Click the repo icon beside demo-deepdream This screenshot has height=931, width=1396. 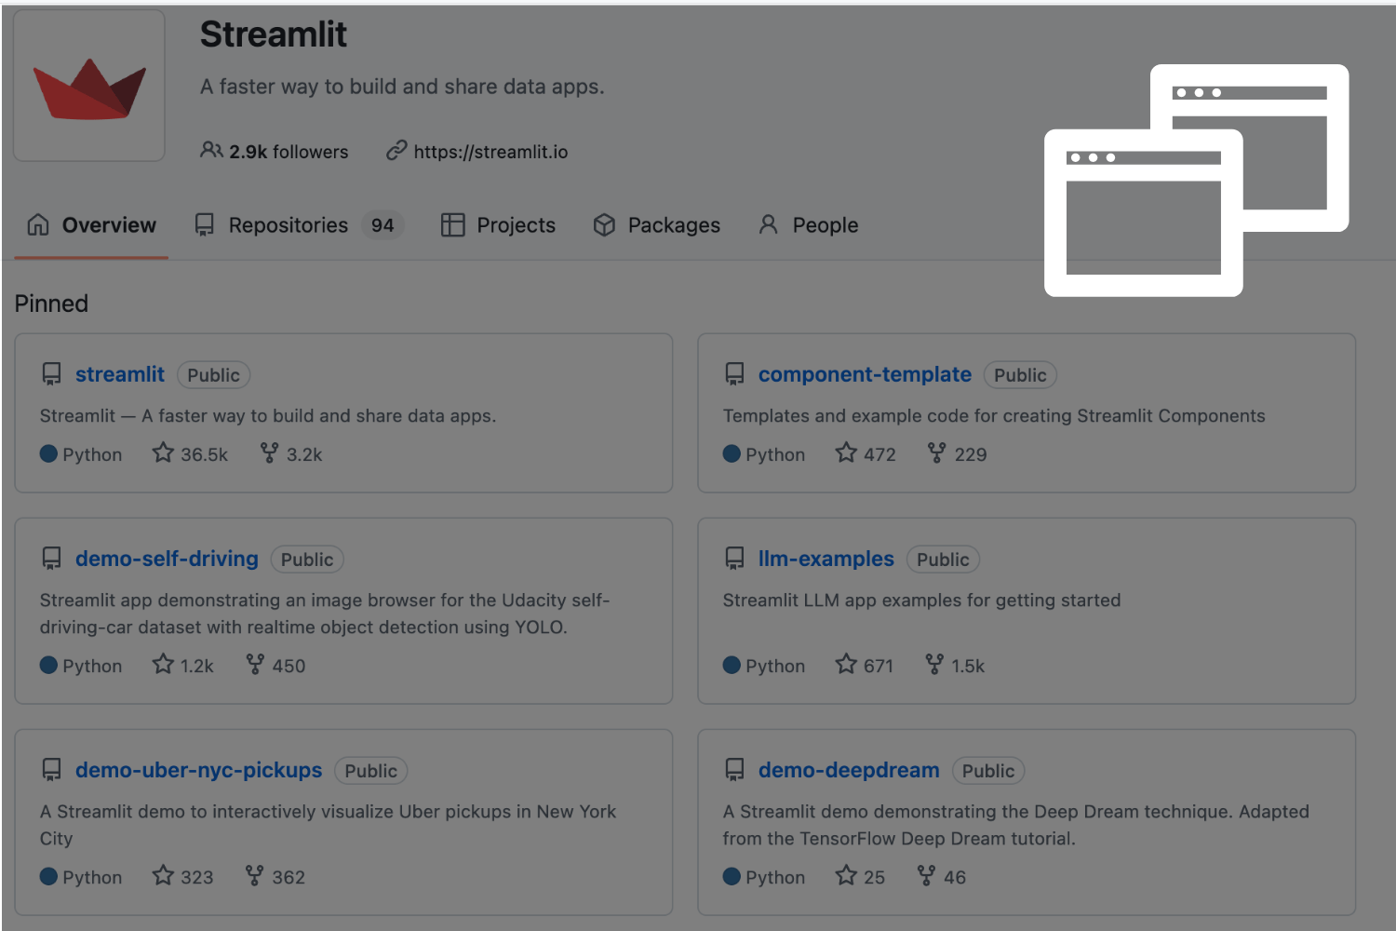point(735,769)
